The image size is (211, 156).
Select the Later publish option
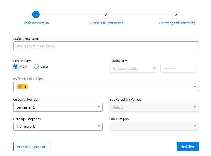(x=36, y=67)
